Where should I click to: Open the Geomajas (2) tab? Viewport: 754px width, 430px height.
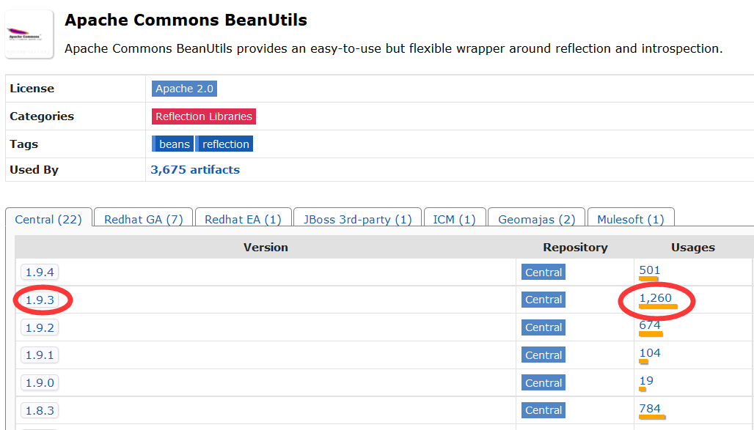tap(536, 219)
